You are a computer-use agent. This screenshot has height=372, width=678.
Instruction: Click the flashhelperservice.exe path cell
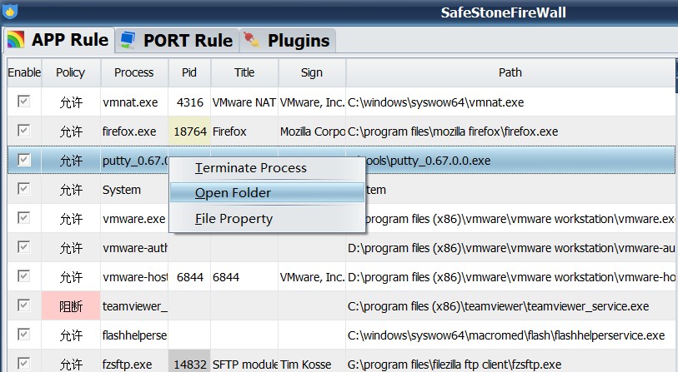point(510,335)
